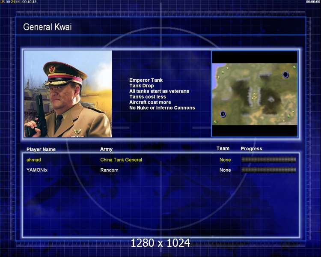
Task: Select player name ahmad
Action: tap(33, 160)
